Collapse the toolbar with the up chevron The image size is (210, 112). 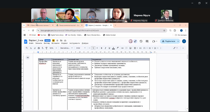click(x=183, y=48)
